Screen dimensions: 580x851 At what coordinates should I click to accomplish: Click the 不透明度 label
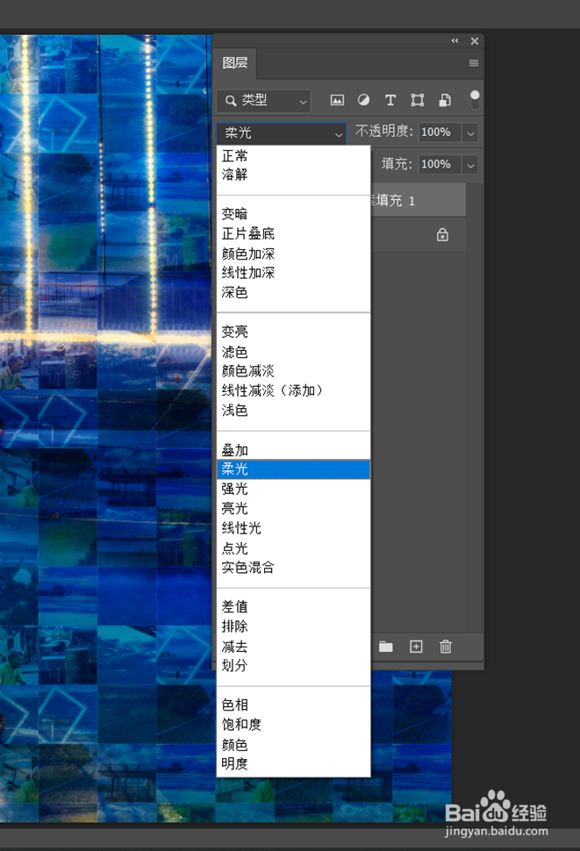tap(383, 132)
